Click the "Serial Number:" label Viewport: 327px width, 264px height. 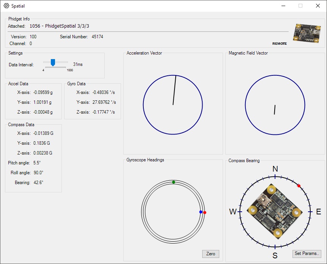74,37
